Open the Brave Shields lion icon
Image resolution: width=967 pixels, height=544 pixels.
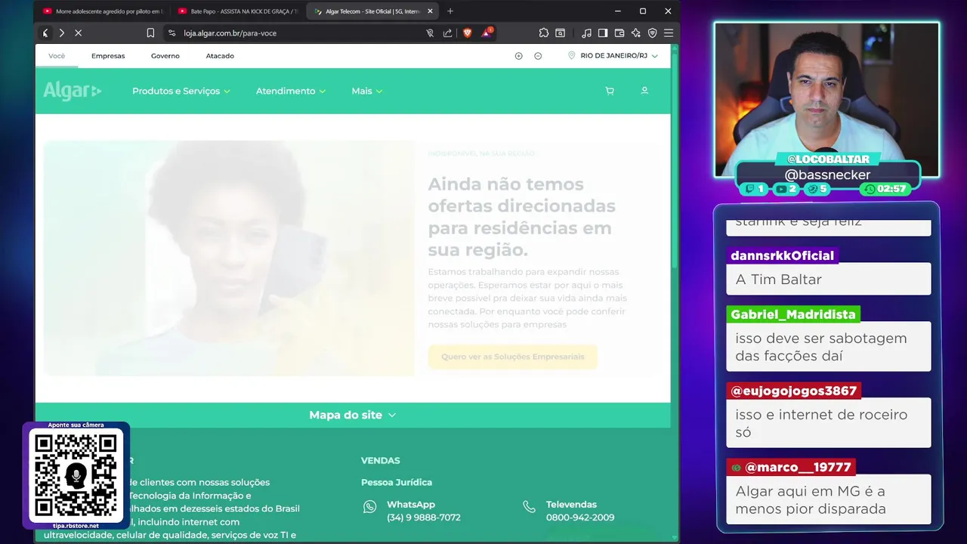[x=468, y=33]
